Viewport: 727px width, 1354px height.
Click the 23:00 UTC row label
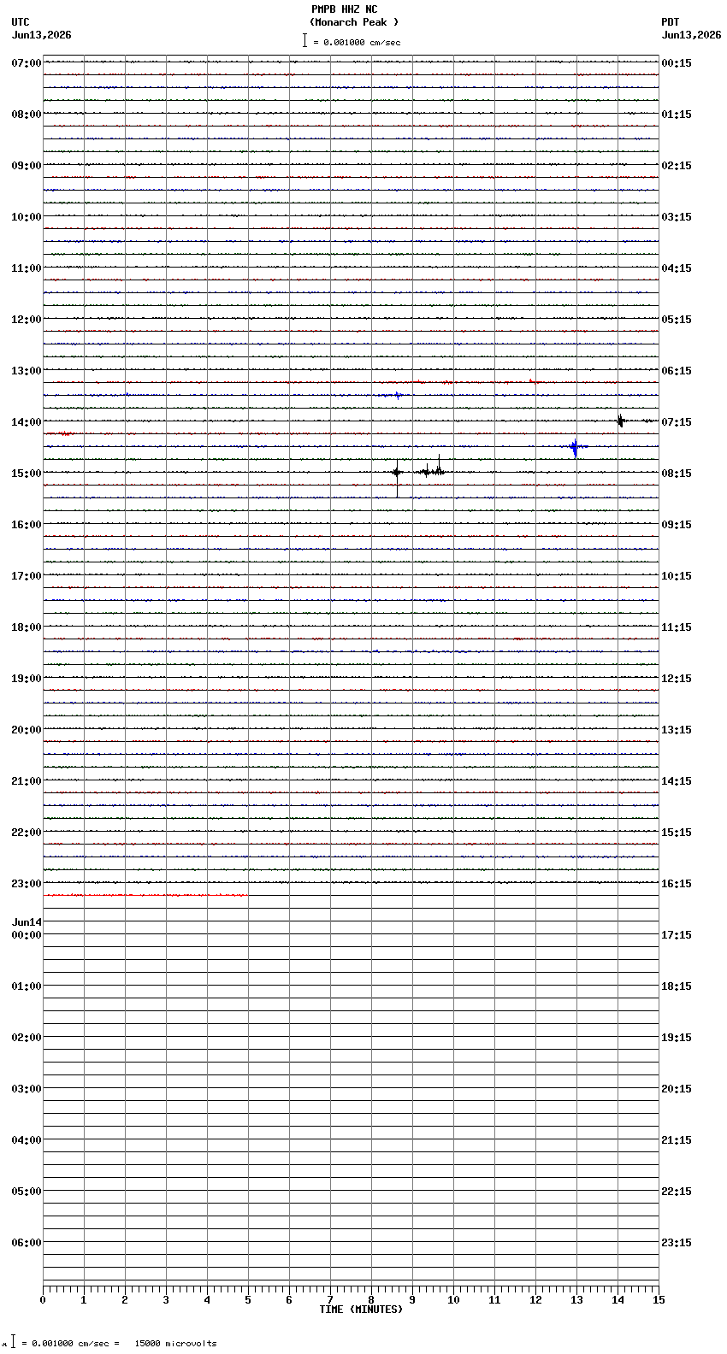click(27, 884)
